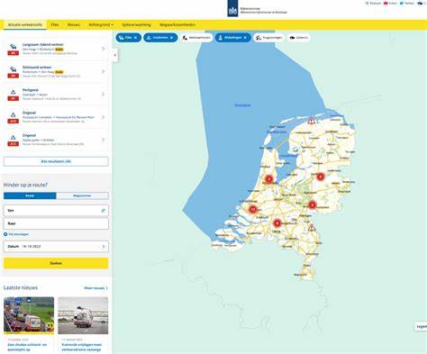The image size is (427, 354).
Task: Enable the Werkzaamheden map filter chip
Action: [x=196, y=38]
